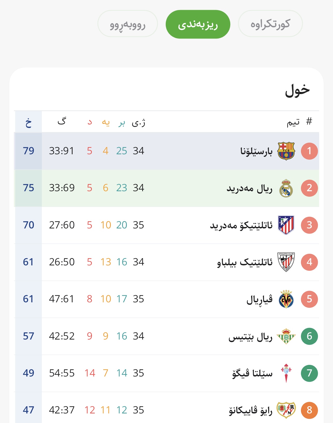
Task: Click the Rayo Vallecano crest icon
Action: (286, 410)
